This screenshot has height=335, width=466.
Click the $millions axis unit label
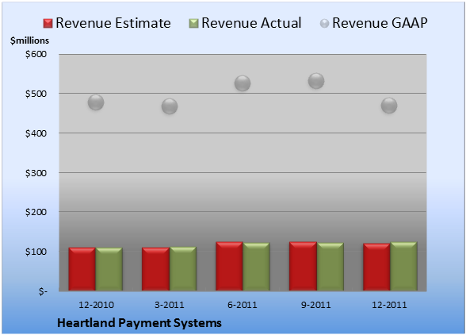click(30, 40)
